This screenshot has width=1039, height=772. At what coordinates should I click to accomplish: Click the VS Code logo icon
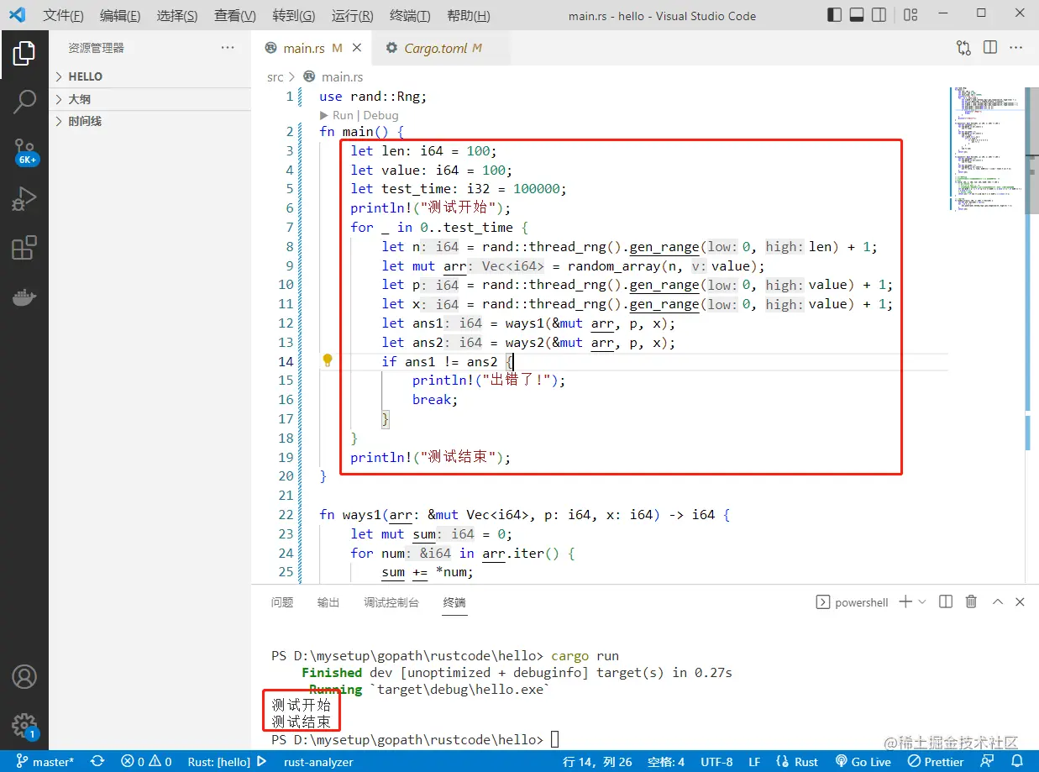[17, 15]
